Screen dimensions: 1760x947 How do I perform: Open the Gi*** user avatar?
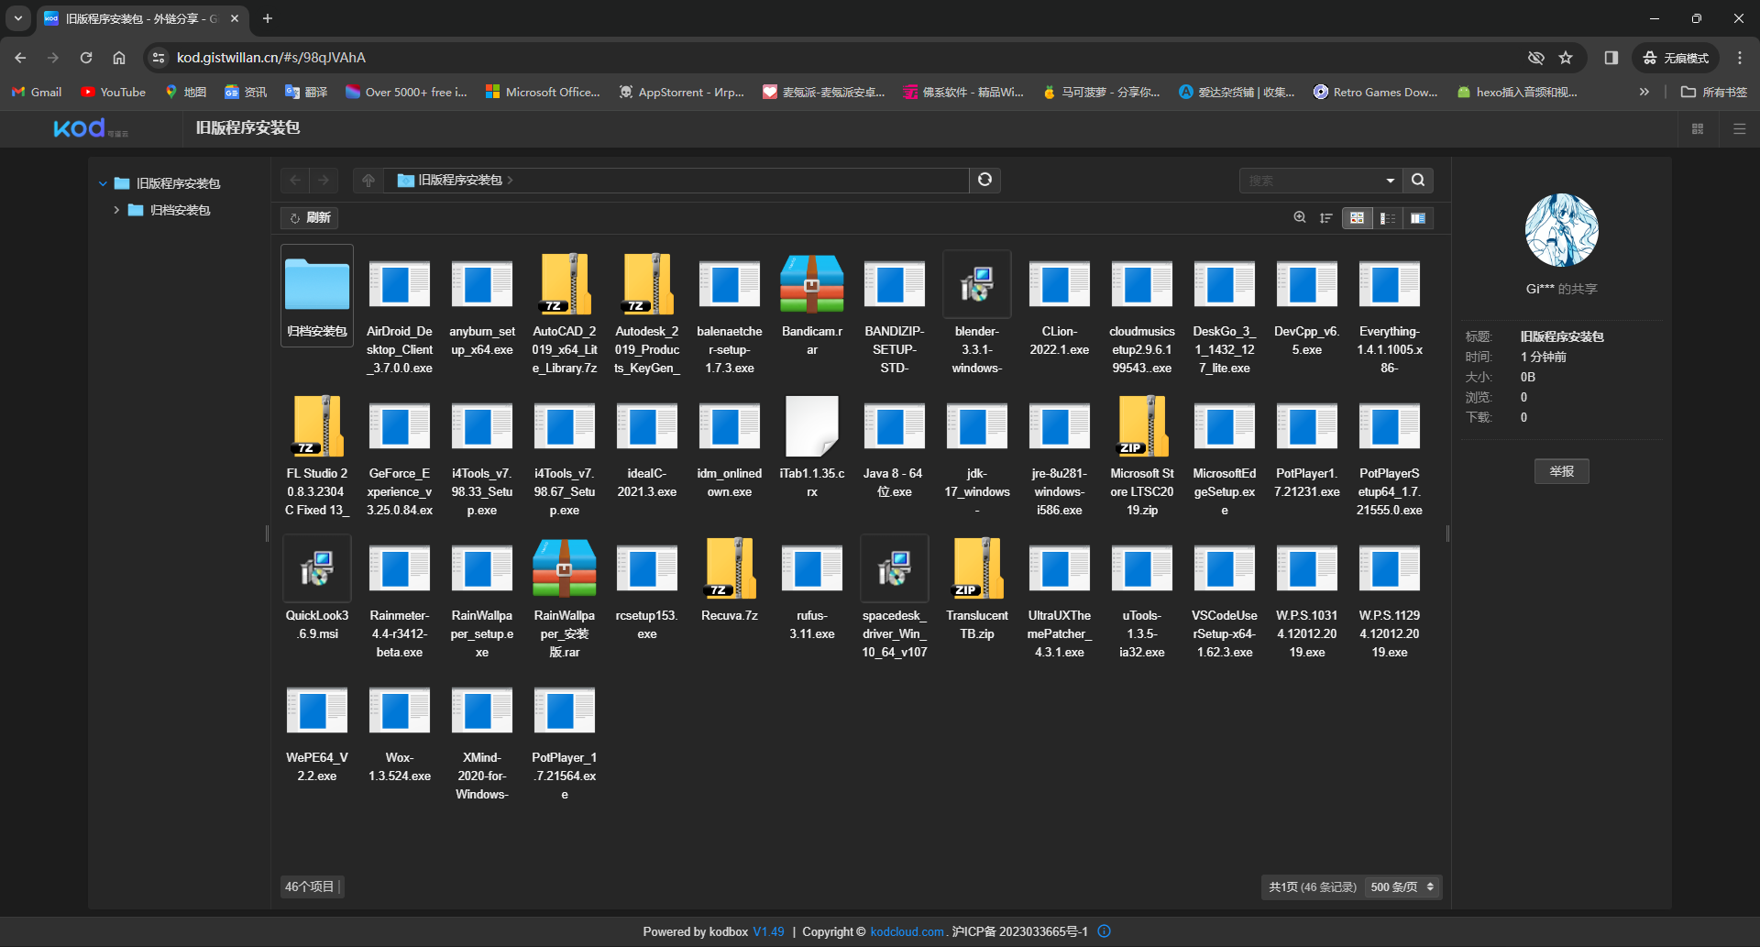(1561, 230)
